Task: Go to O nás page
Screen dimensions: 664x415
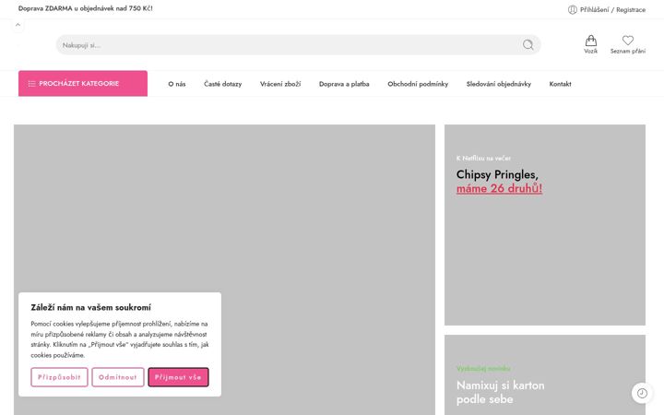Action: 176,84
